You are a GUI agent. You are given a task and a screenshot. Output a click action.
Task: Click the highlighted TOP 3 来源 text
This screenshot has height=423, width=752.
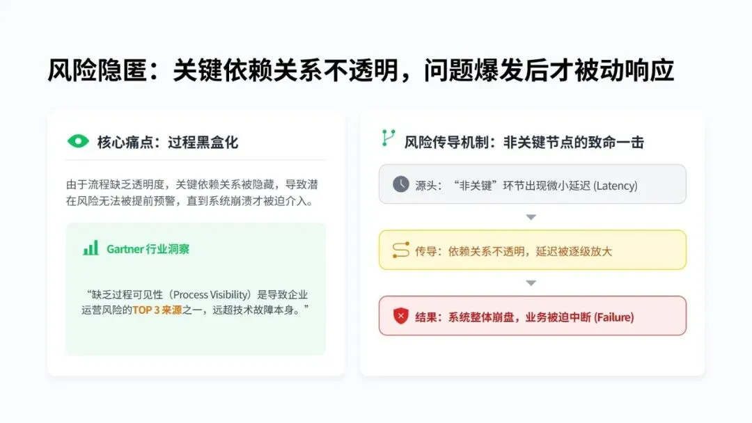pos(157,310)
